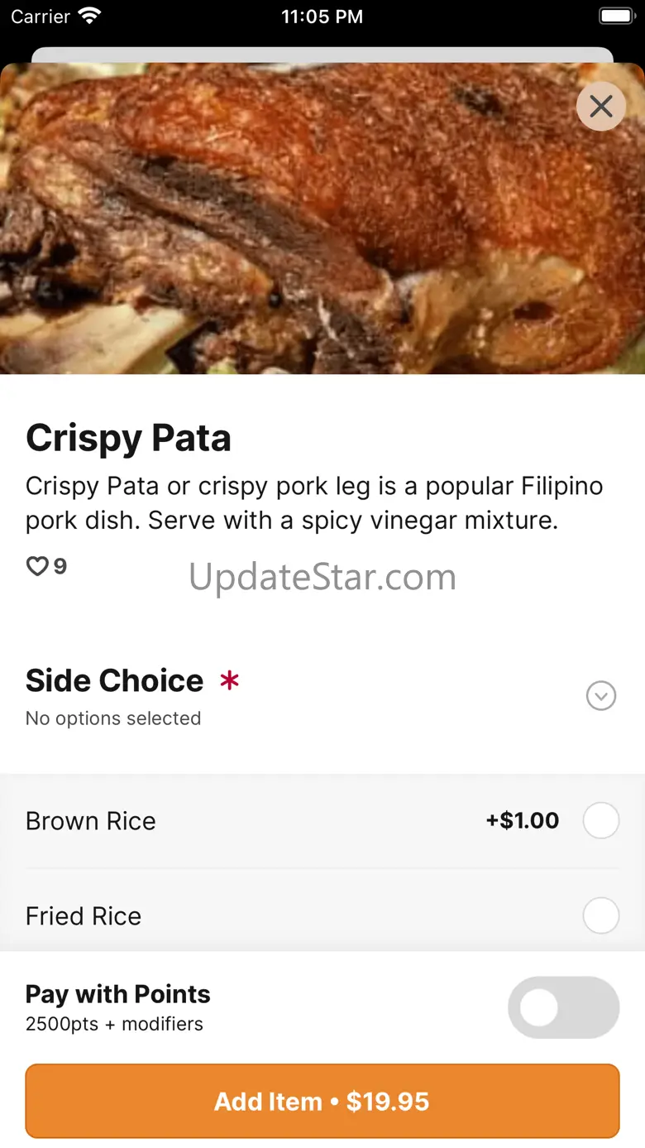Close the Crispy Pata item sheet

click(x=601, y=106)
